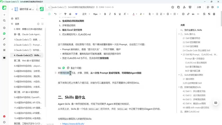222x125 pixels.
Task: Open the https://www.skills.sh/ link
Action: point(73,124)
